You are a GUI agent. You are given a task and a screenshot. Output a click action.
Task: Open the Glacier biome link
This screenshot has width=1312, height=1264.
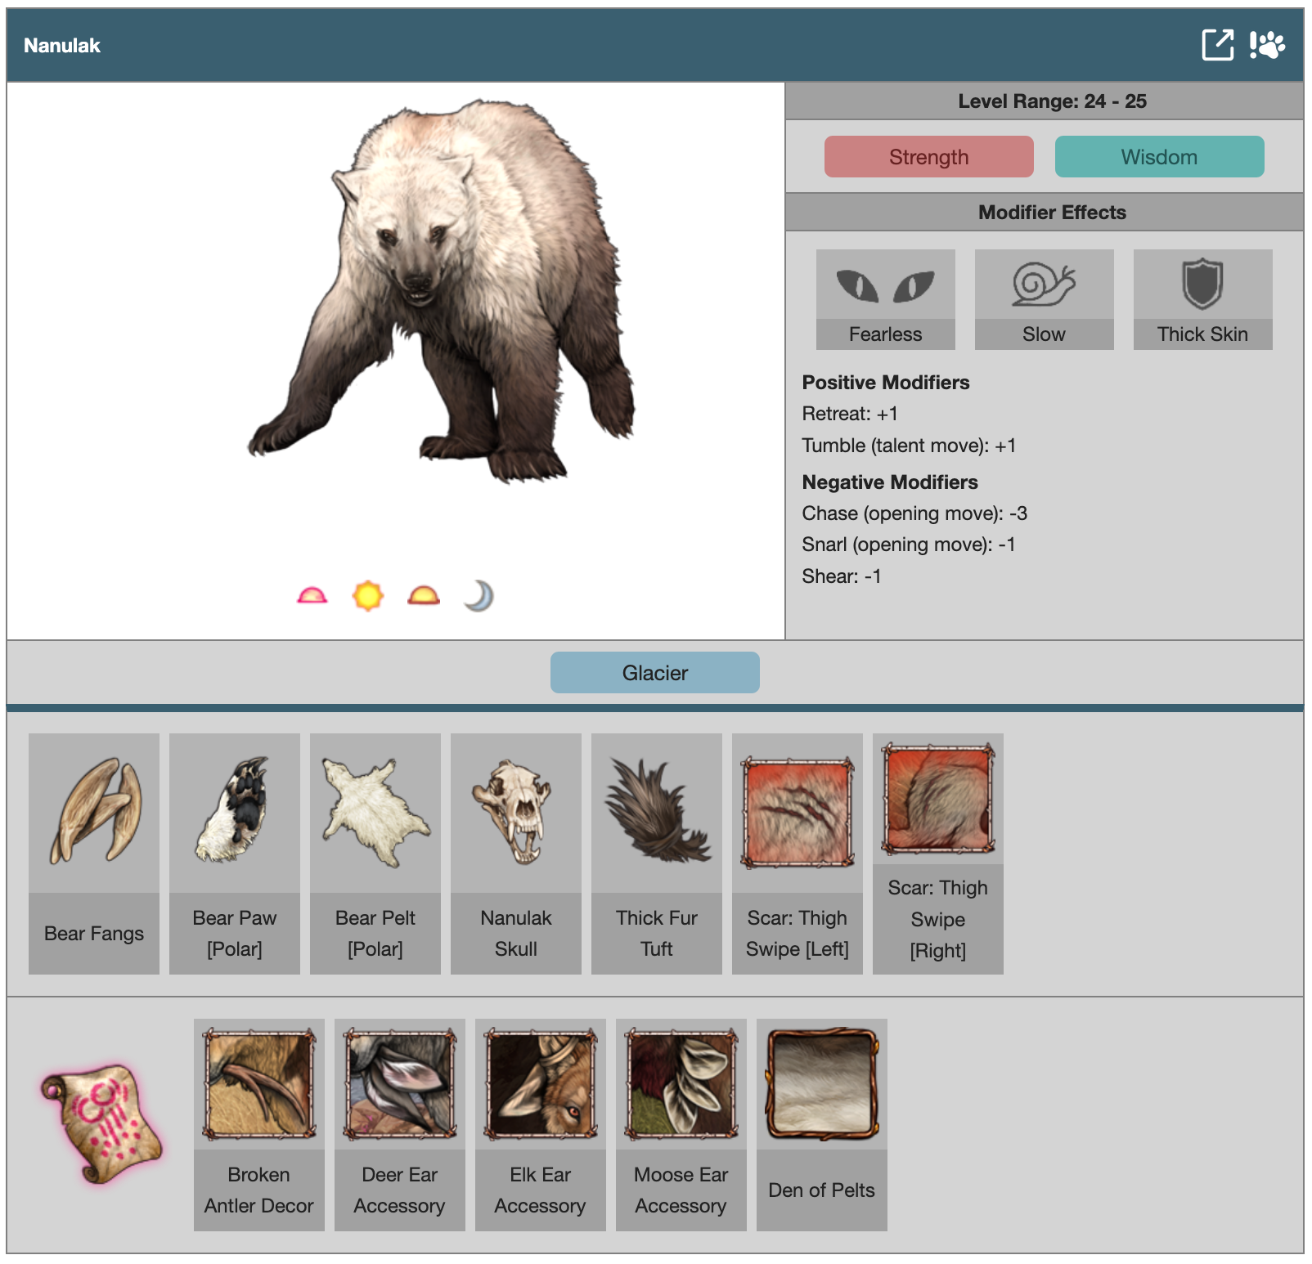[654, 673]
